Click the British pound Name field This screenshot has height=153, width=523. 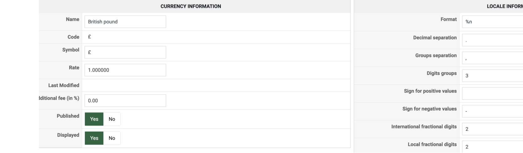pos(125,22)
